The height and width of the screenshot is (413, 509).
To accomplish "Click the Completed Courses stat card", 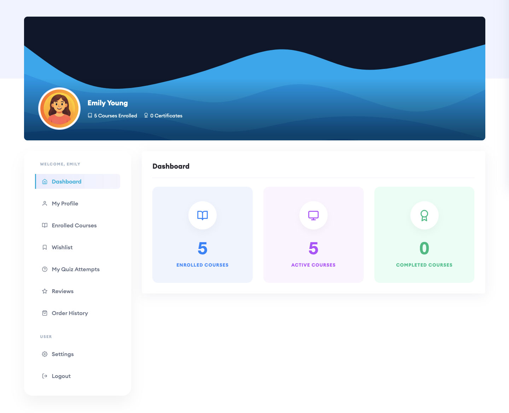I will click(x=424, y=234).
